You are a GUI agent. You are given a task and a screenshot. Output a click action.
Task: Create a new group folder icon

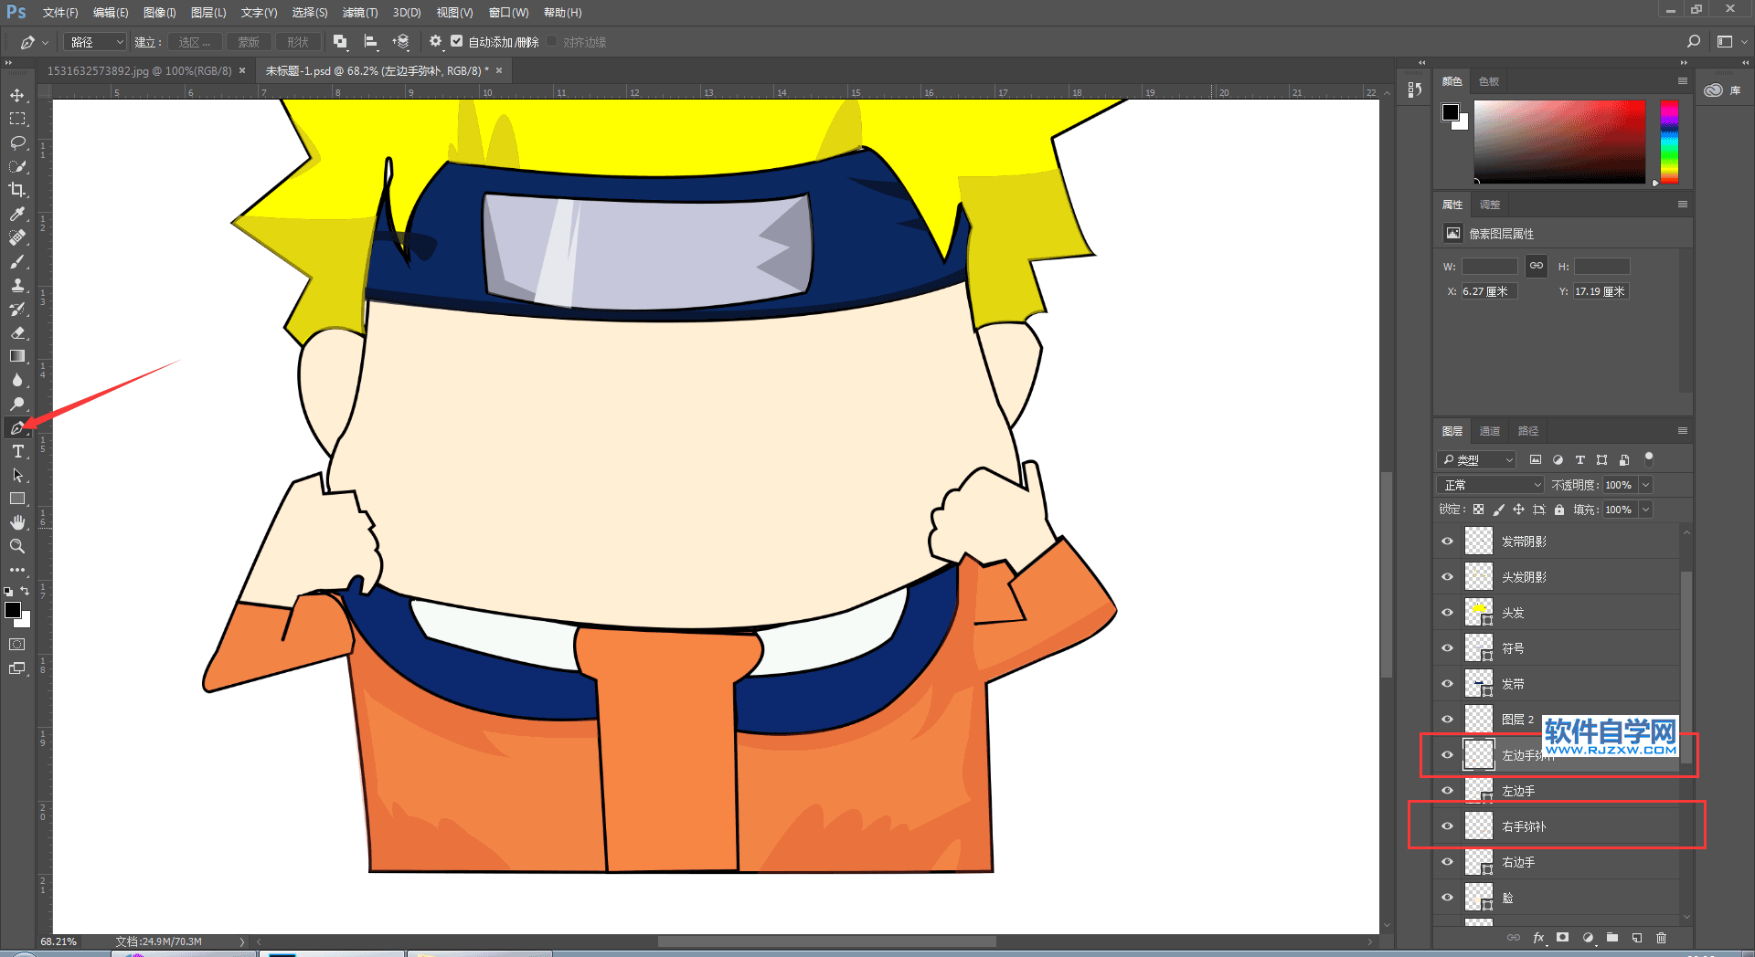pyautogui.click(x=1612, y=938)
